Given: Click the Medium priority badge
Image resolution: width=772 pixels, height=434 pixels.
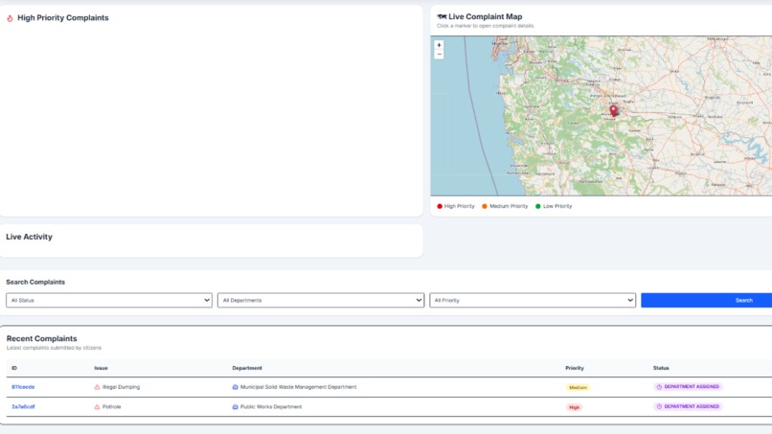Looking at the screenshot, I should [x=578, y=387].
